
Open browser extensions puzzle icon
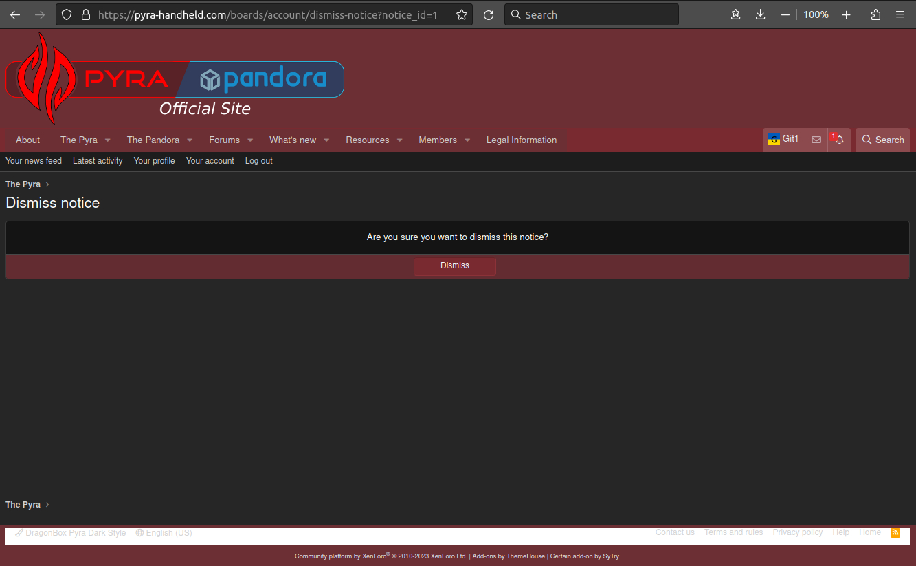pos(875,14)
